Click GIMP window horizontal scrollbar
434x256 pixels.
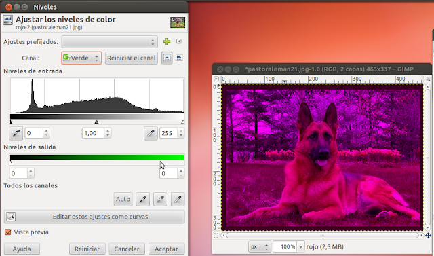[323, 235]
